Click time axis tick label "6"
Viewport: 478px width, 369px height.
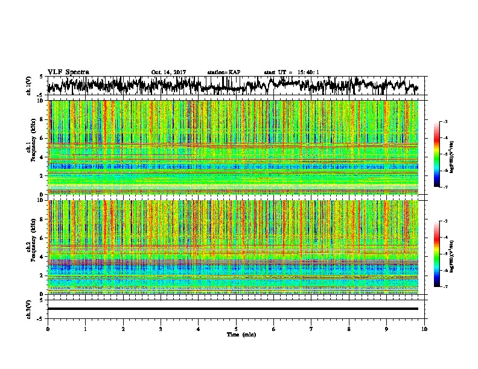273,329
